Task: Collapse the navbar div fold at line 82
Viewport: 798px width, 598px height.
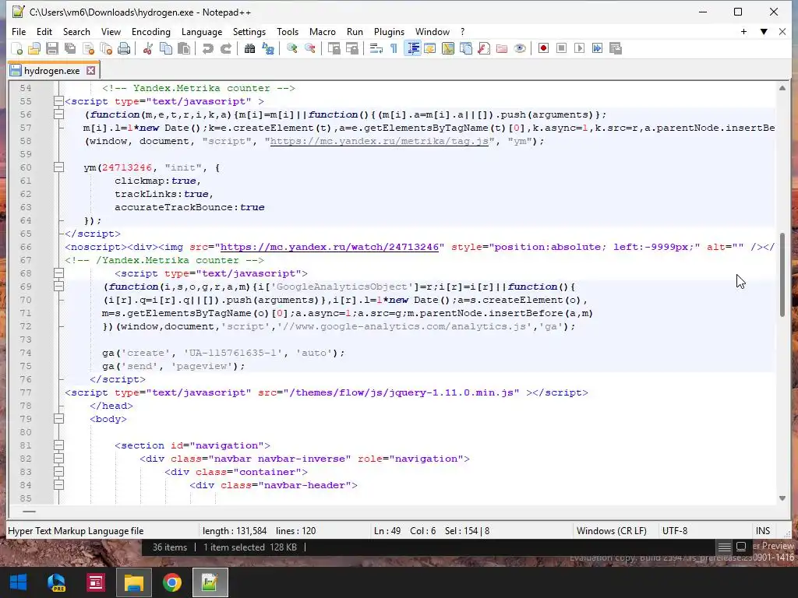Action: click(58, 458)
